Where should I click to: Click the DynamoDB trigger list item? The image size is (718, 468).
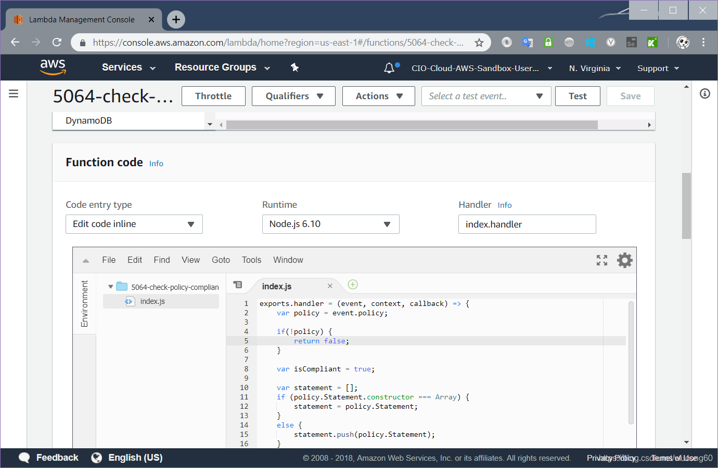coord(88,121)
